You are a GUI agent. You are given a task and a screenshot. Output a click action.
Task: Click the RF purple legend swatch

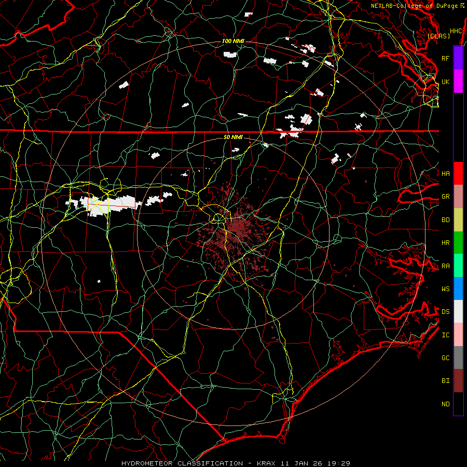[x=458, y=58]
